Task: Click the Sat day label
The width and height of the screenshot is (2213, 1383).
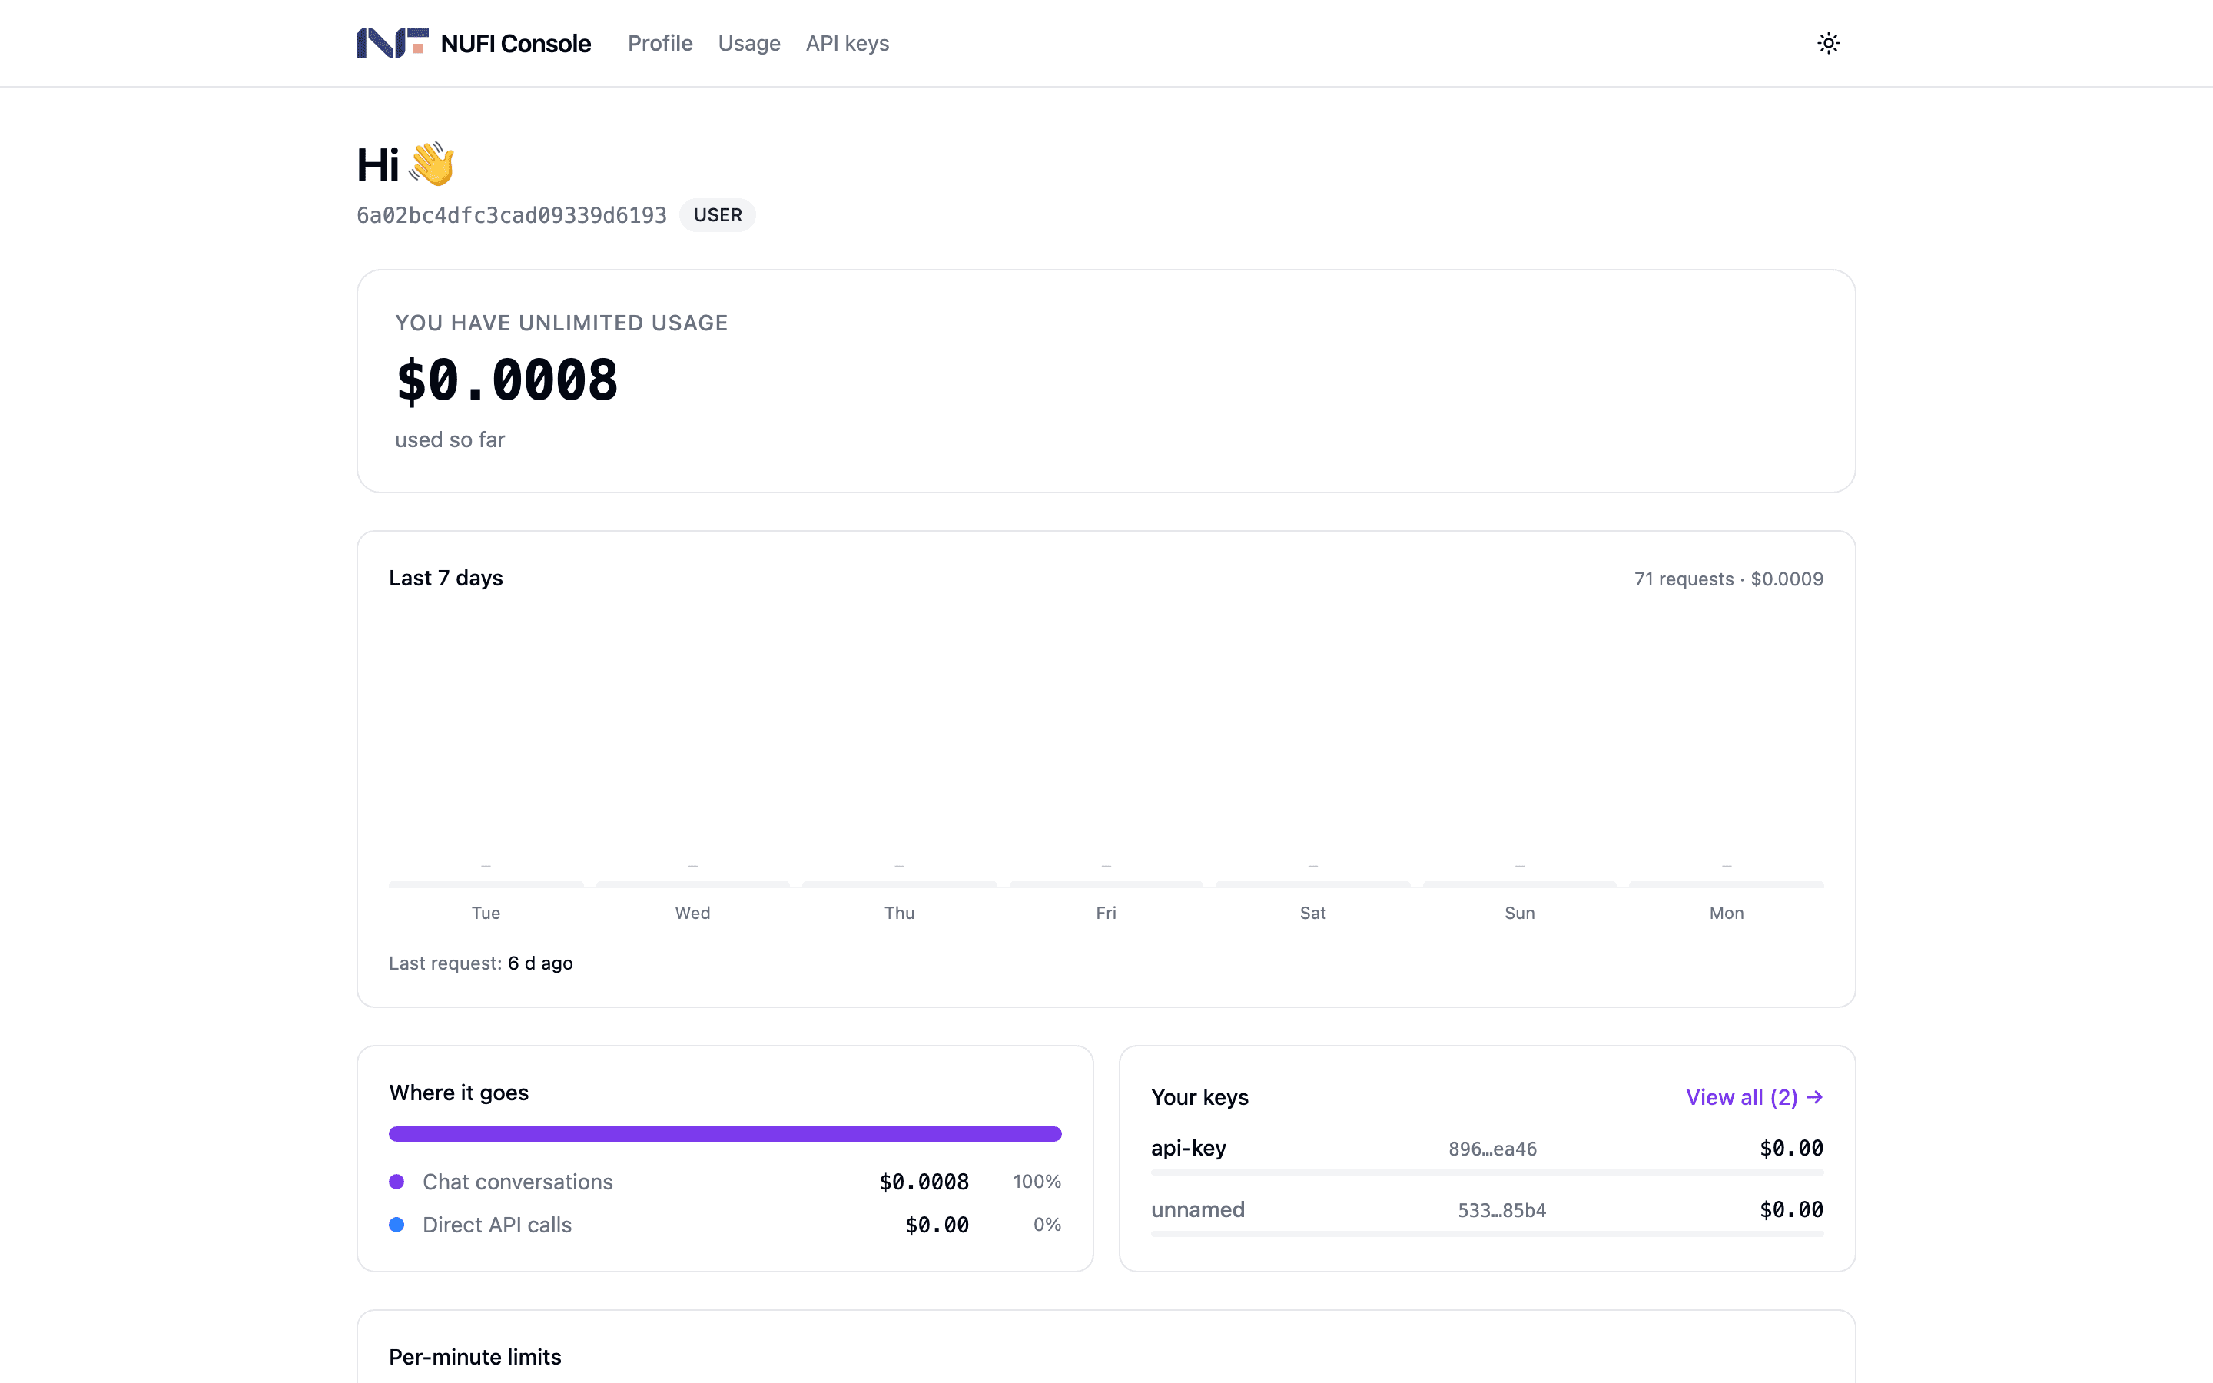Action: click(x=1312, y=913)
